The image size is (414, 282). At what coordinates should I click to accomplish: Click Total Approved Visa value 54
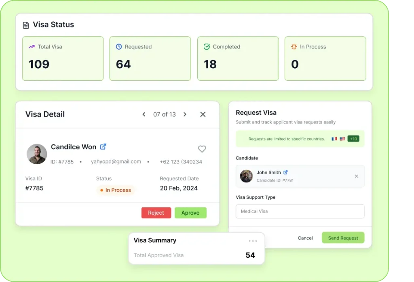pyautogui.click(x=250, y=255)
